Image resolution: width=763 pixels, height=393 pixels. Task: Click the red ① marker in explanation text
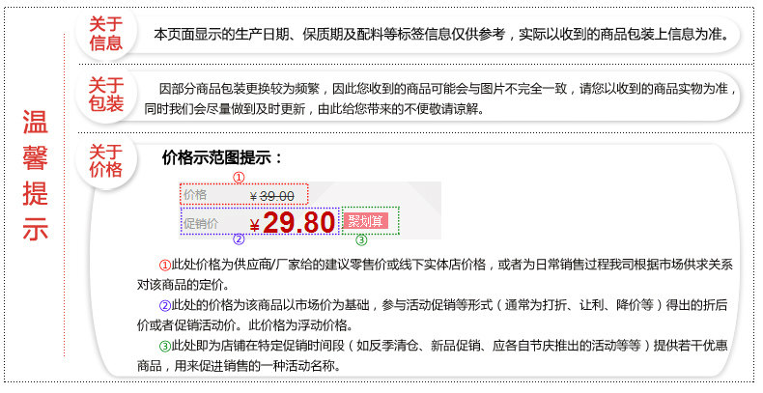pos(165,266)
